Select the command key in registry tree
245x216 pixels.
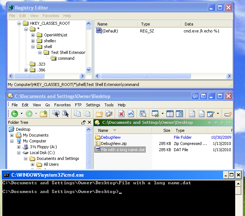point(66,58)
